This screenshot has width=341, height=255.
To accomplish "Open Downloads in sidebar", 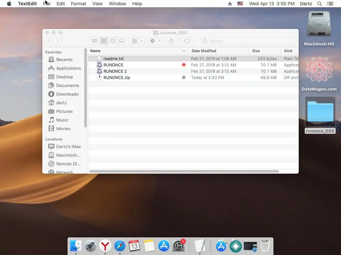I will pyautogui.click(x=63, y=94).
